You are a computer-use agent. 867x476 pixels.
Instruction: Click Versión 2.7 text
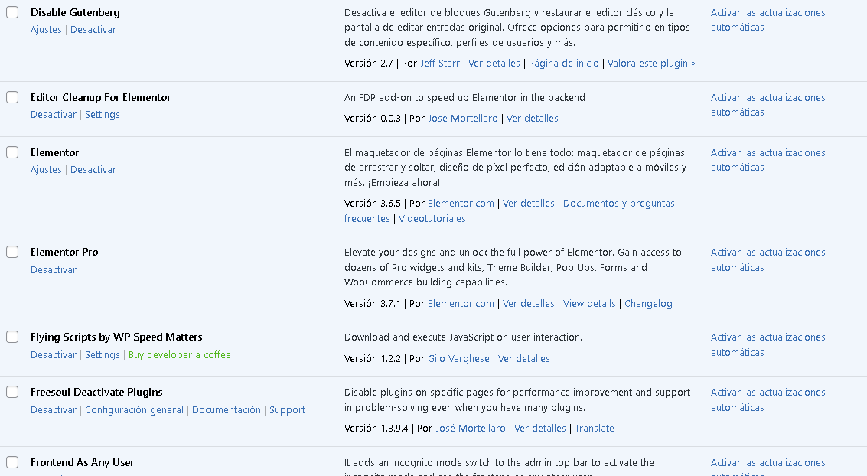[368, 64]
